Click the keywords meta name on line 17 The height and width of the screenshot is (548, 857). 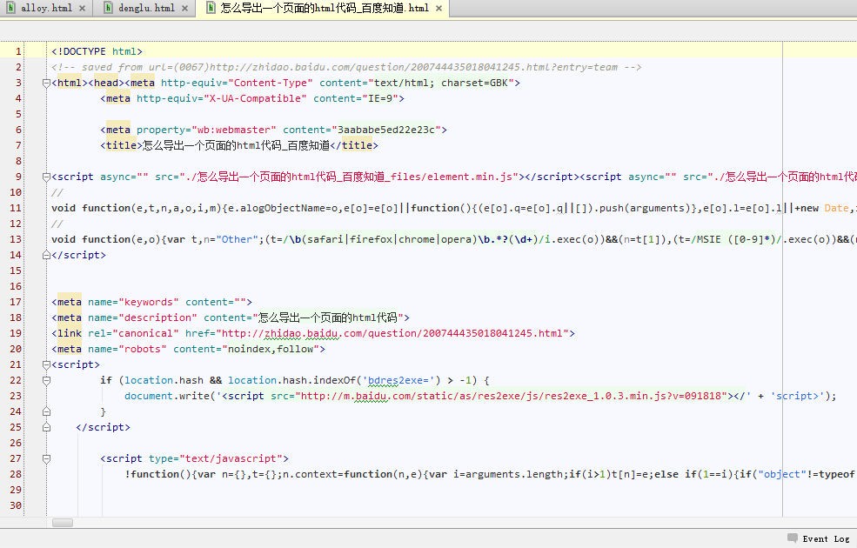(x=149, y=302)
